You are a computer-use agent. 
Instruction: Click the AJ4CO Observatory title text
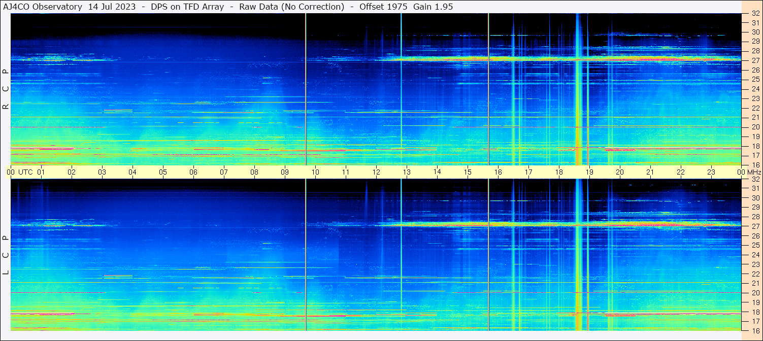[x=43, y=7]
